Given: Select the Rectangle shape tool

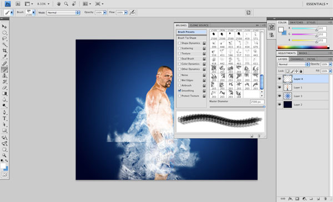Looking at the screenshot, I should (x=4, y=130).
